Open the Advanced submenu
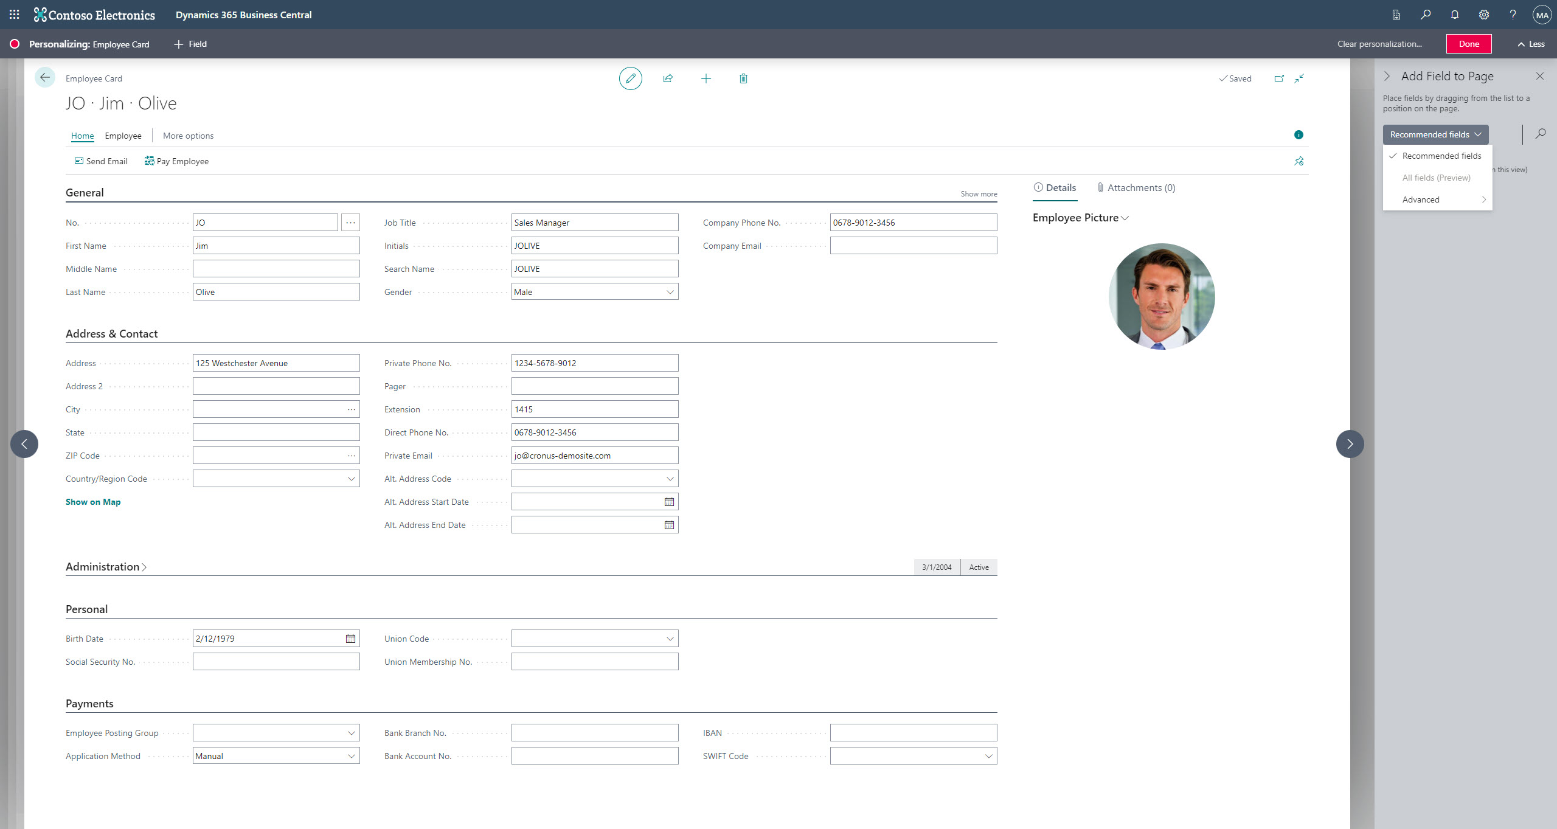The height and width of the screenshot is (829, 1557). click(1437, 199)
